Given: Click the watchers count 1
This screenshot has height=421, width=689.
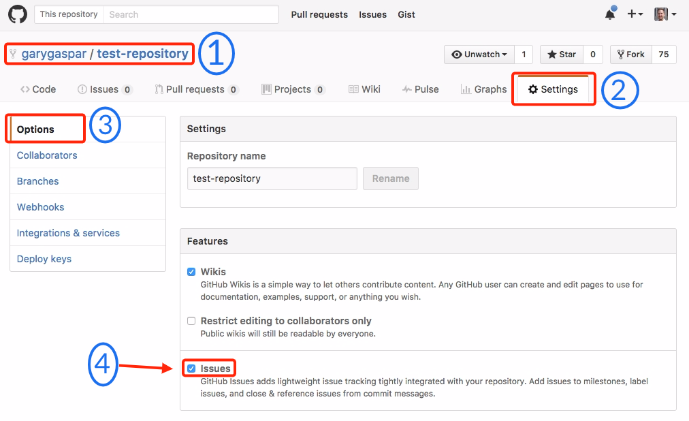Looking at the screenshot, I should (x=524, y=54).
